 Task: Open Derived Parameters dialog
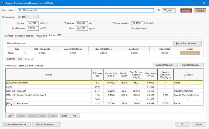click(46, 124)
